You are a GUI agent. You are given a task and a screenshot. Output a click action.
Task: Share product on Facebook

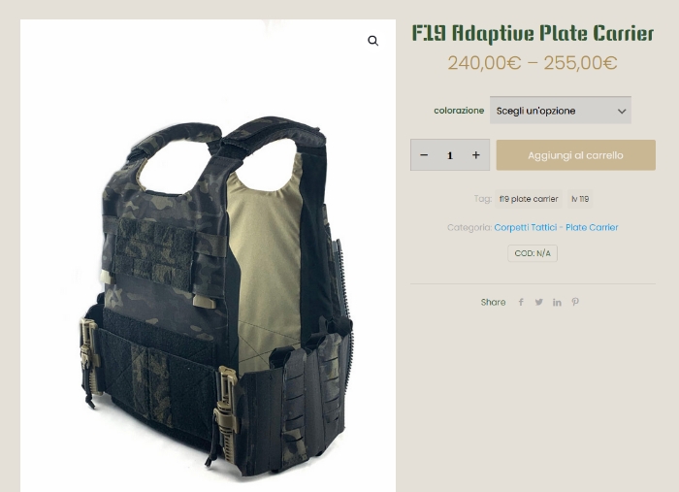pos(521,303)
